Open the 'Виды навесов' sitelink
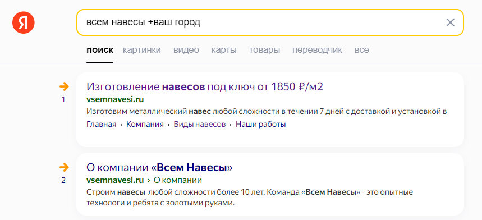This screenshot has width=482, height=220. [200, 125]
